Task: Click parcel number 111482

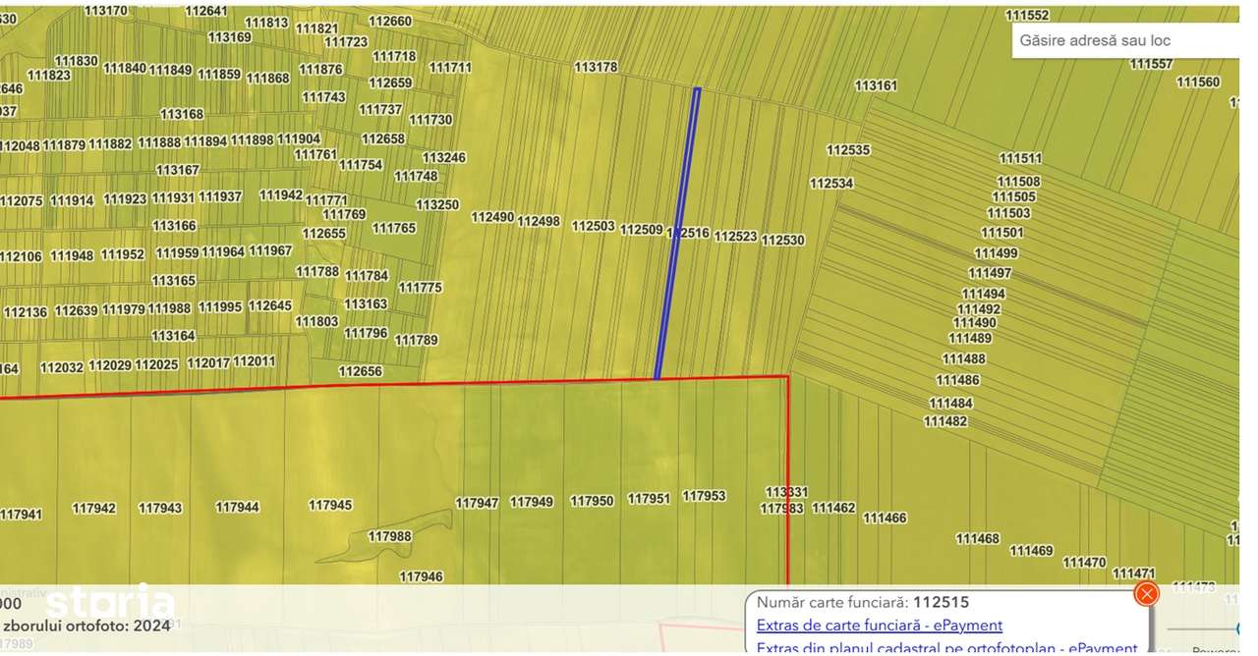Action: [x=945, y=421]
